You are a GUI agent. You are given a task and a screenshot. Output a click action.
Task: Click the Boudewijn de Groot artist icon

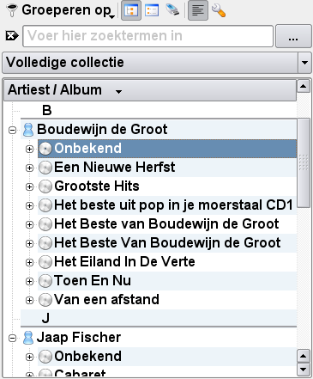[x=28, y=130]
